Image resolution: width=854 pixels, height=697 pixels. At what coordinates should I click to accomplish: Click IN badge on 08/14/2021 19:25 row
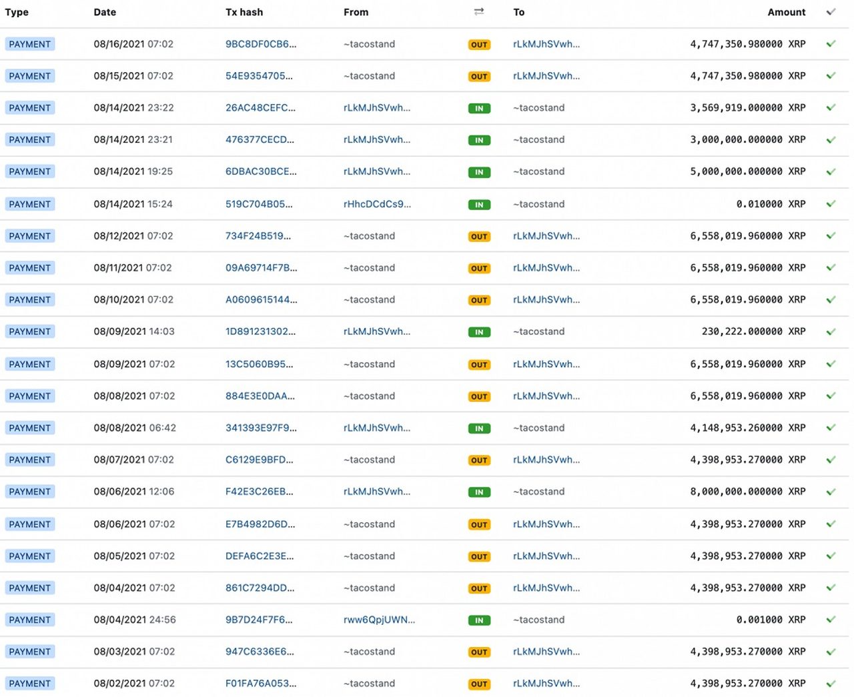(x=479, y=172)
